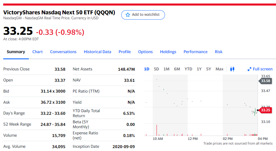Click 52 Week Range value 24.87 - 35.84
This screenshot has width=276, height=151.
53,124
